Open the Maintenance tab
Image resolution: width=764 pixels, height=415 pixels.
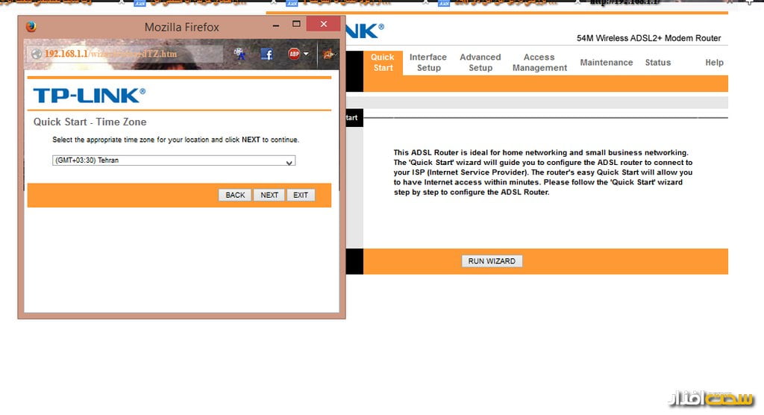(x=606, y=63)
